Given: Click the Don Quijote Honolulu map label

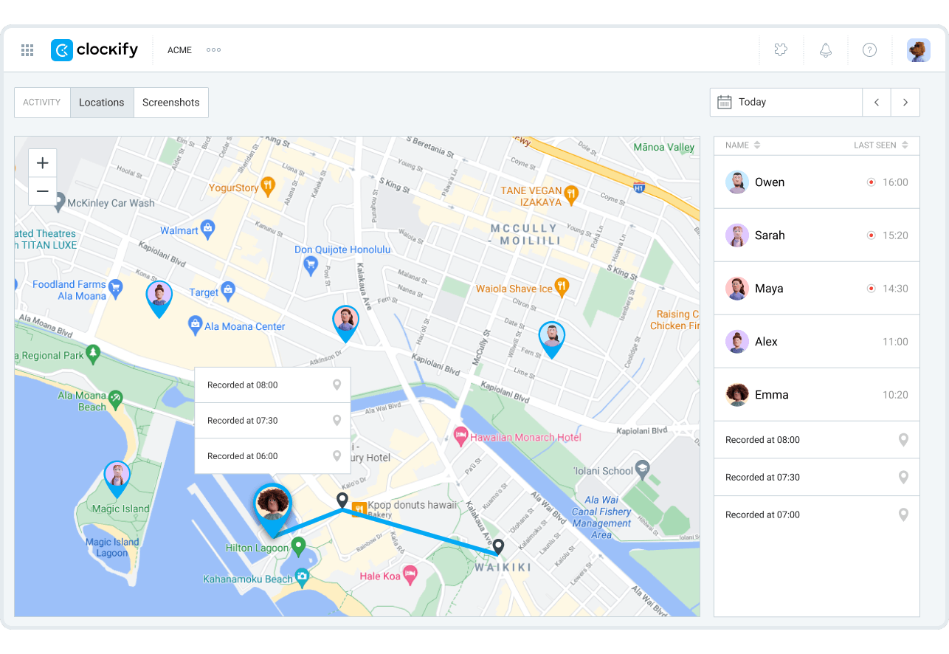Looking at the screenshot, I should click(x=342, y=249).
